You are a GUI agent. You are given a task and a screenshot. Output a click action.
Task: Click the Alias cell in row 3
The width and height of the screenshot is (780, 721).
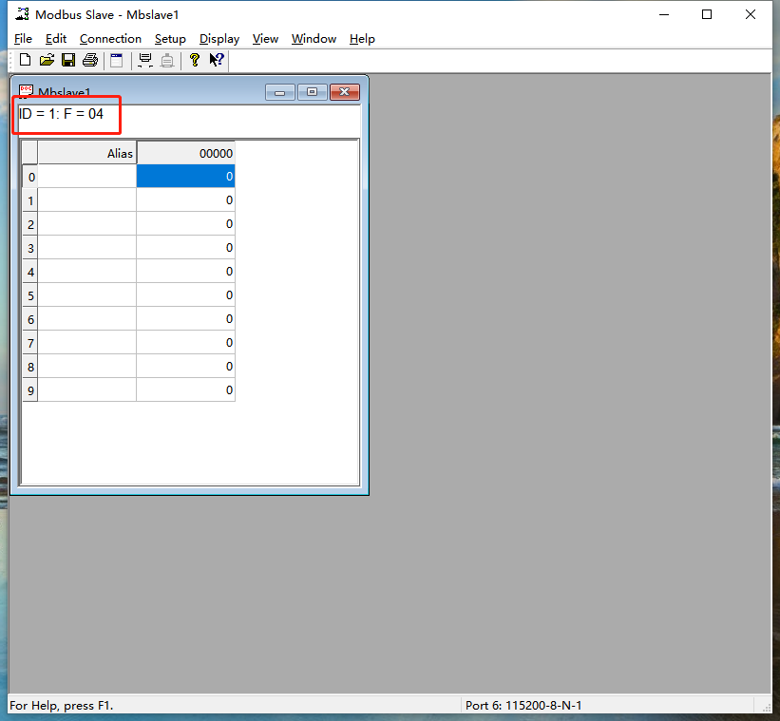87,248
